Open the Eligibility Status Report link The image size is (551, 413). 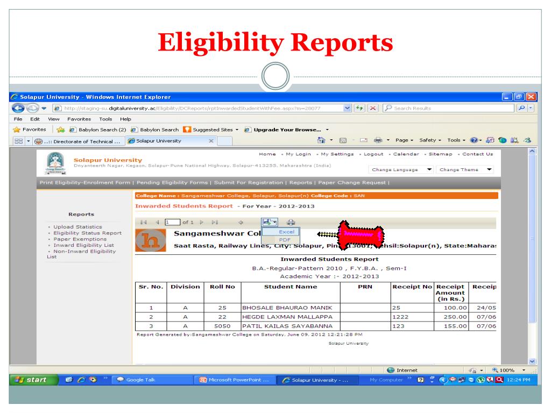[88, 233]
